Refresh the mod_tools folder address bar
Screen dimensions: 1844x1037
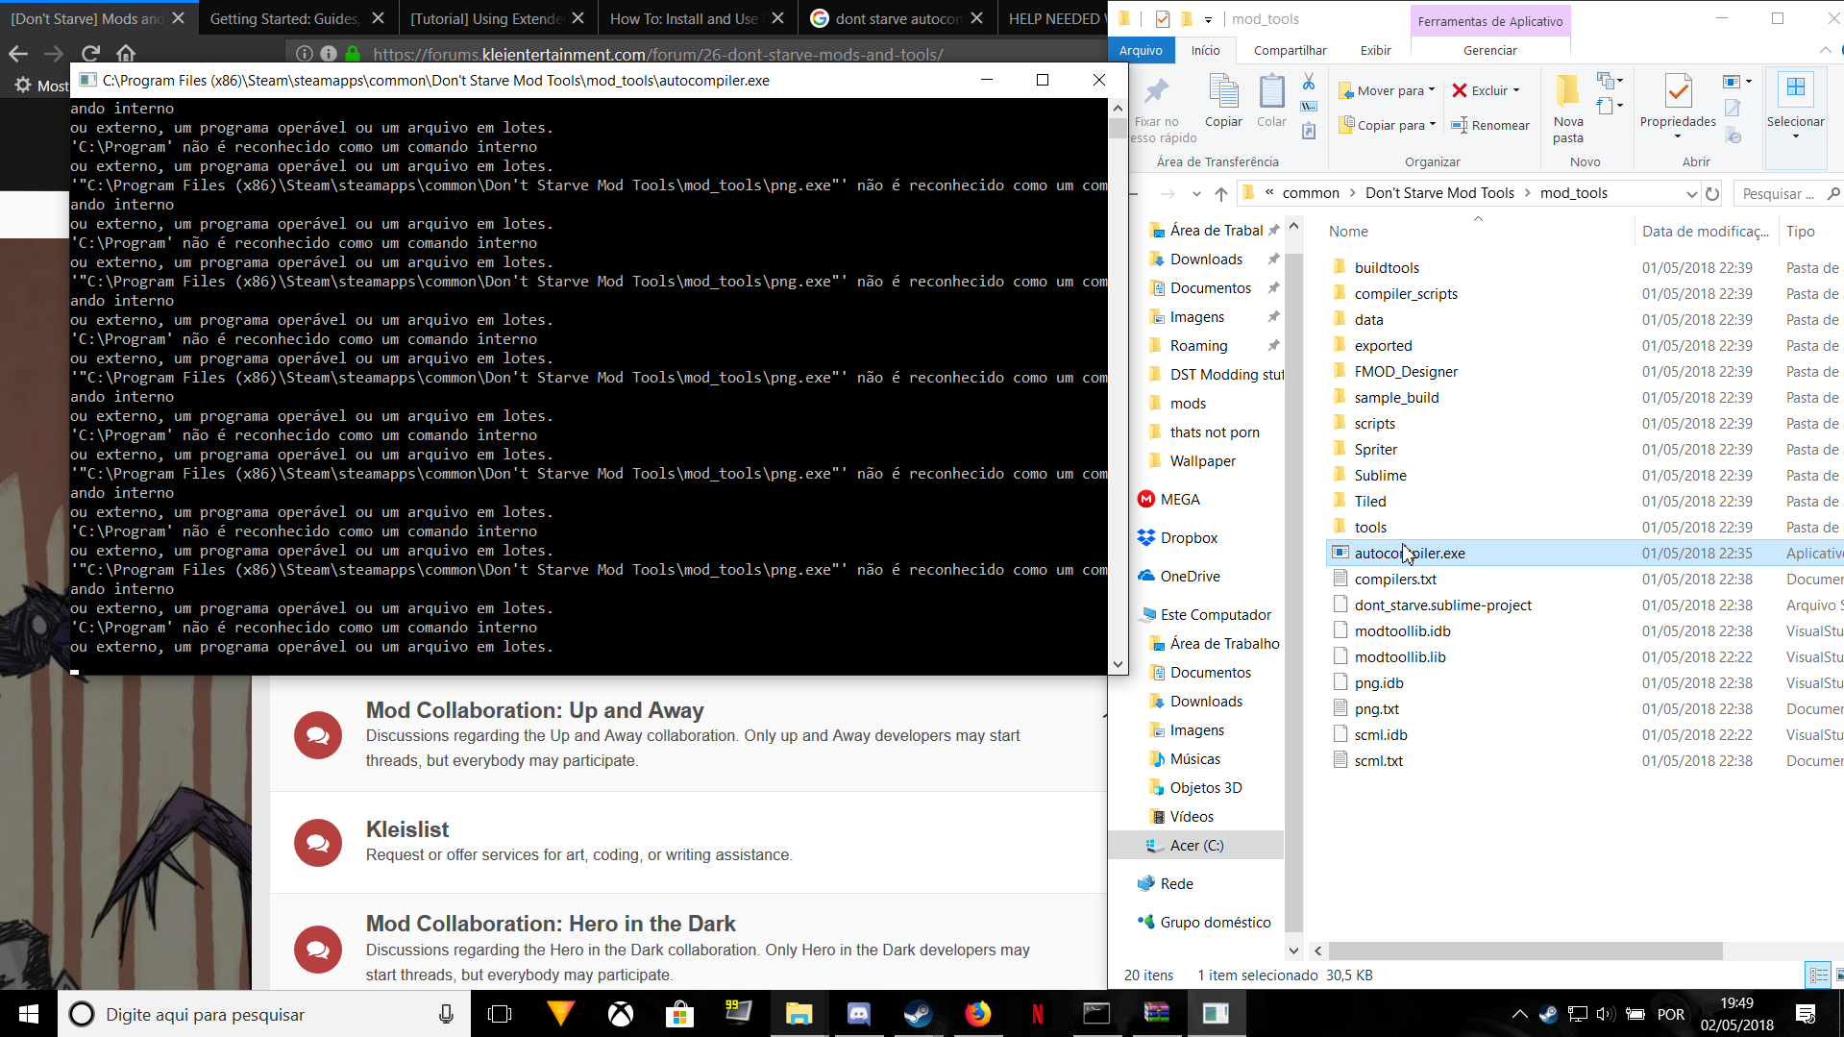click(1712, 193)
